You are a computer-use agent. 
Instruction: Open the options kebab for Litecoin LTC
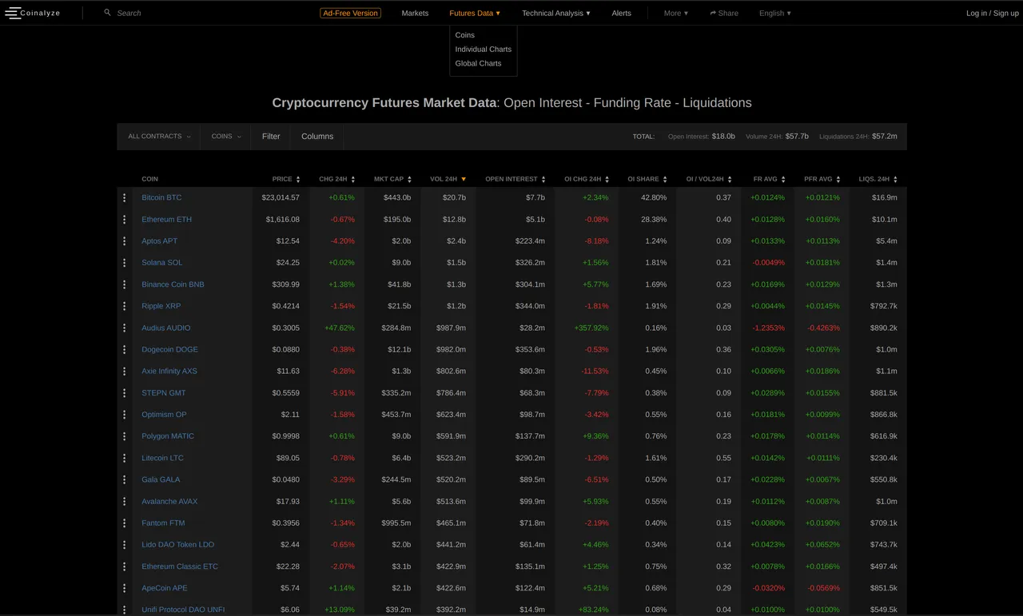point(125,458)
